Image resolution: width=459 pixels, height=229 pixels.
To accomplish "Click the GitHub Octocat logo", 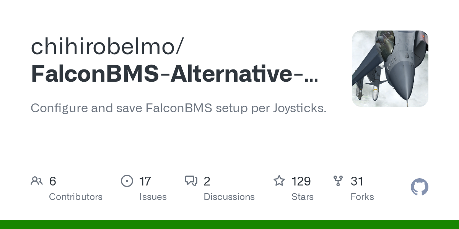I will tap(420, 187).
